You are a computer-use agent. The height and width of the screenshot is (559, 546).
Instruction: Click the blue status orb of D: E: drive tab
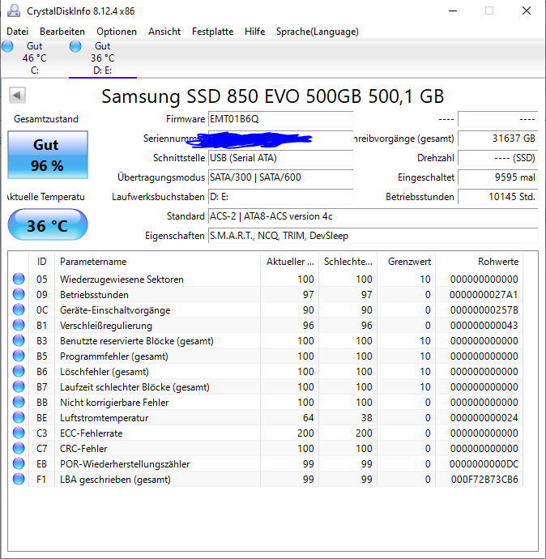coord(75,46)
